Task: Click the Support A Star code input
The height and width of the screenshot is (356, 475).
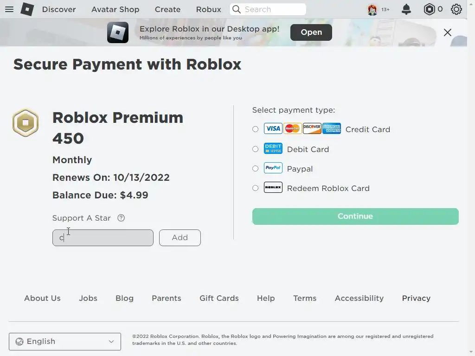Action: click(x=103, y=238)
